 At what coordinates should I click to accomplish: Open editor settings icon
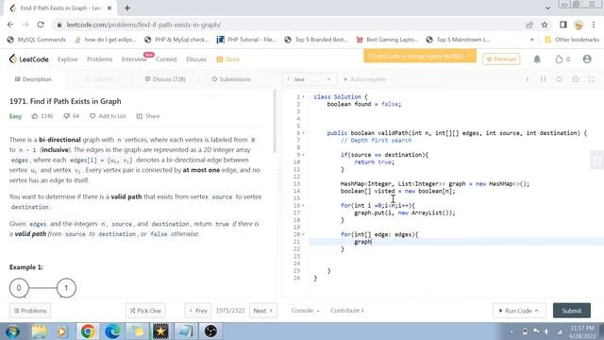point(575,79)
